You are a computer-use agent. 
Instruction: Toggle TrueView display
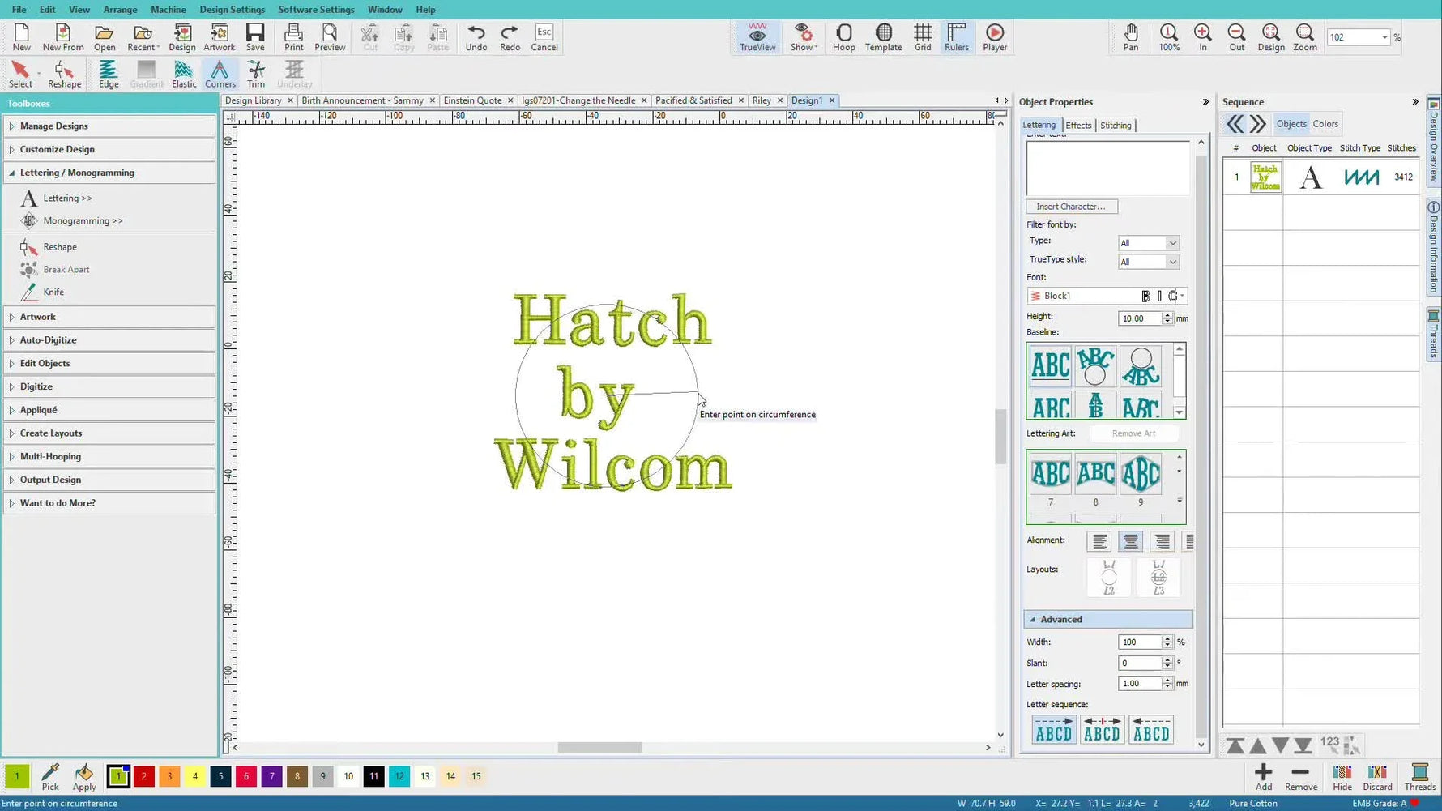[757, 36]
